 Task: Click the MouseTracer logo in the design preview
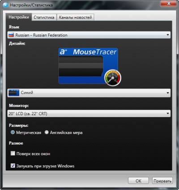coord(88,52)
